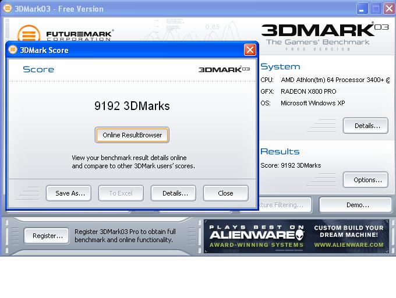396x298 pixels.
Task: Minimize the 3DMark03 main window
Action: 362,9
